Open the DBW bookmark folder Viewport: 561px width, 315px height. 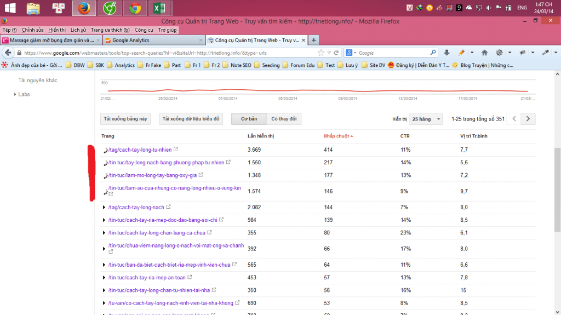coord(76,65)
